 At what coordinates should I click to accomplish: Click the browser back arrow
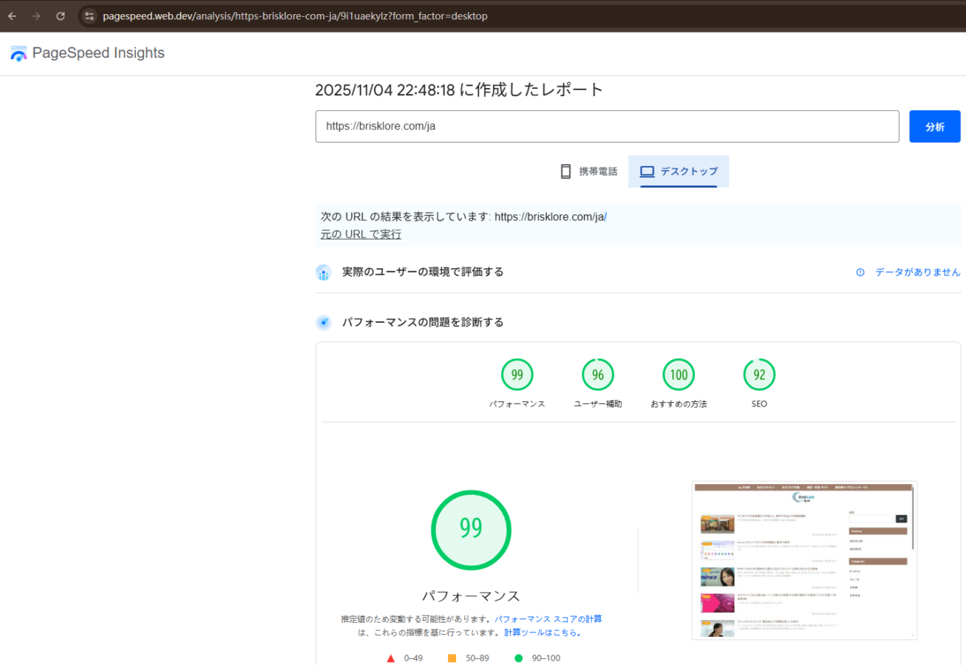click(12, 16)
